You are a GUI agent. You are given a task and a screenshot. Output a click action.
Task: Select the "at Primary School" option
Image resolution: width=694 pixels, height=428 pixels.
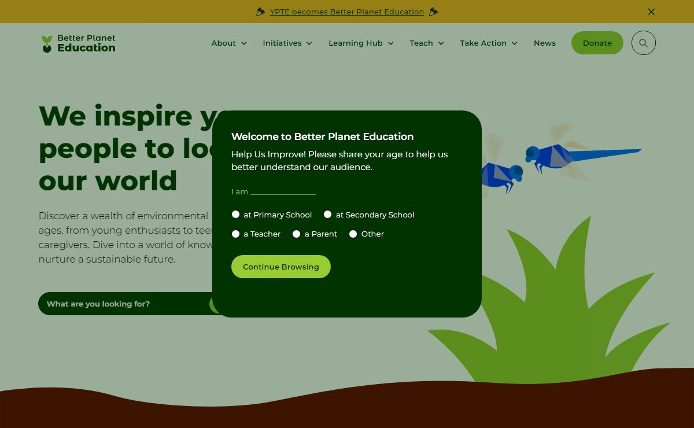tap(235, 215)
